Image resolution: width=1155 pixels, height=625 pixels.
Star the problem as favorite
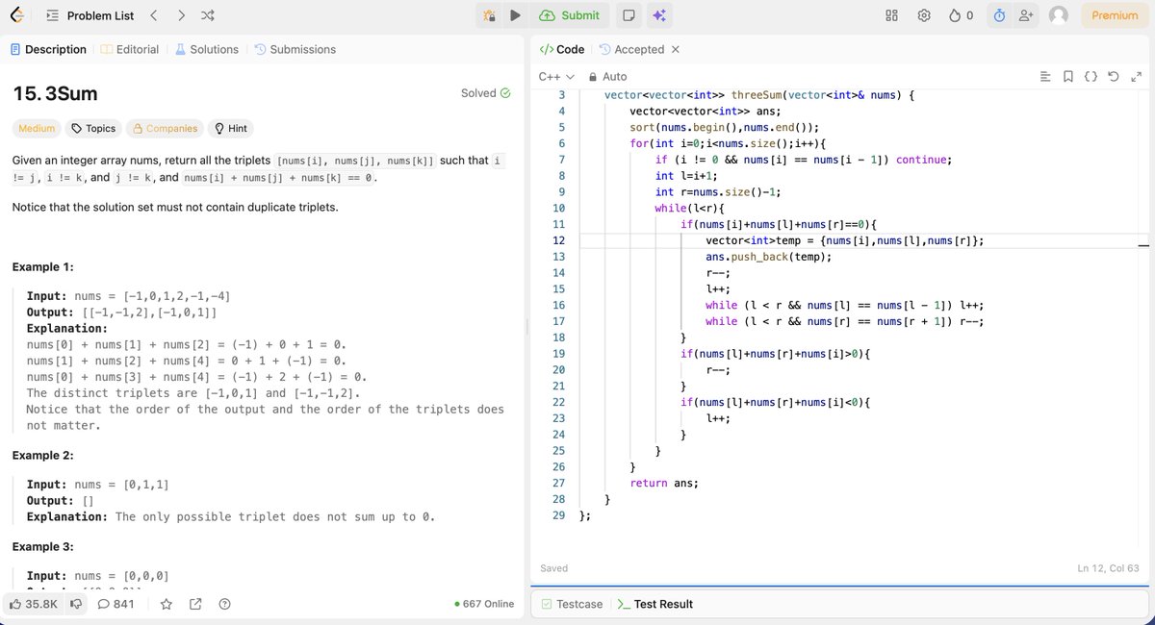click(x=167, y=604)
